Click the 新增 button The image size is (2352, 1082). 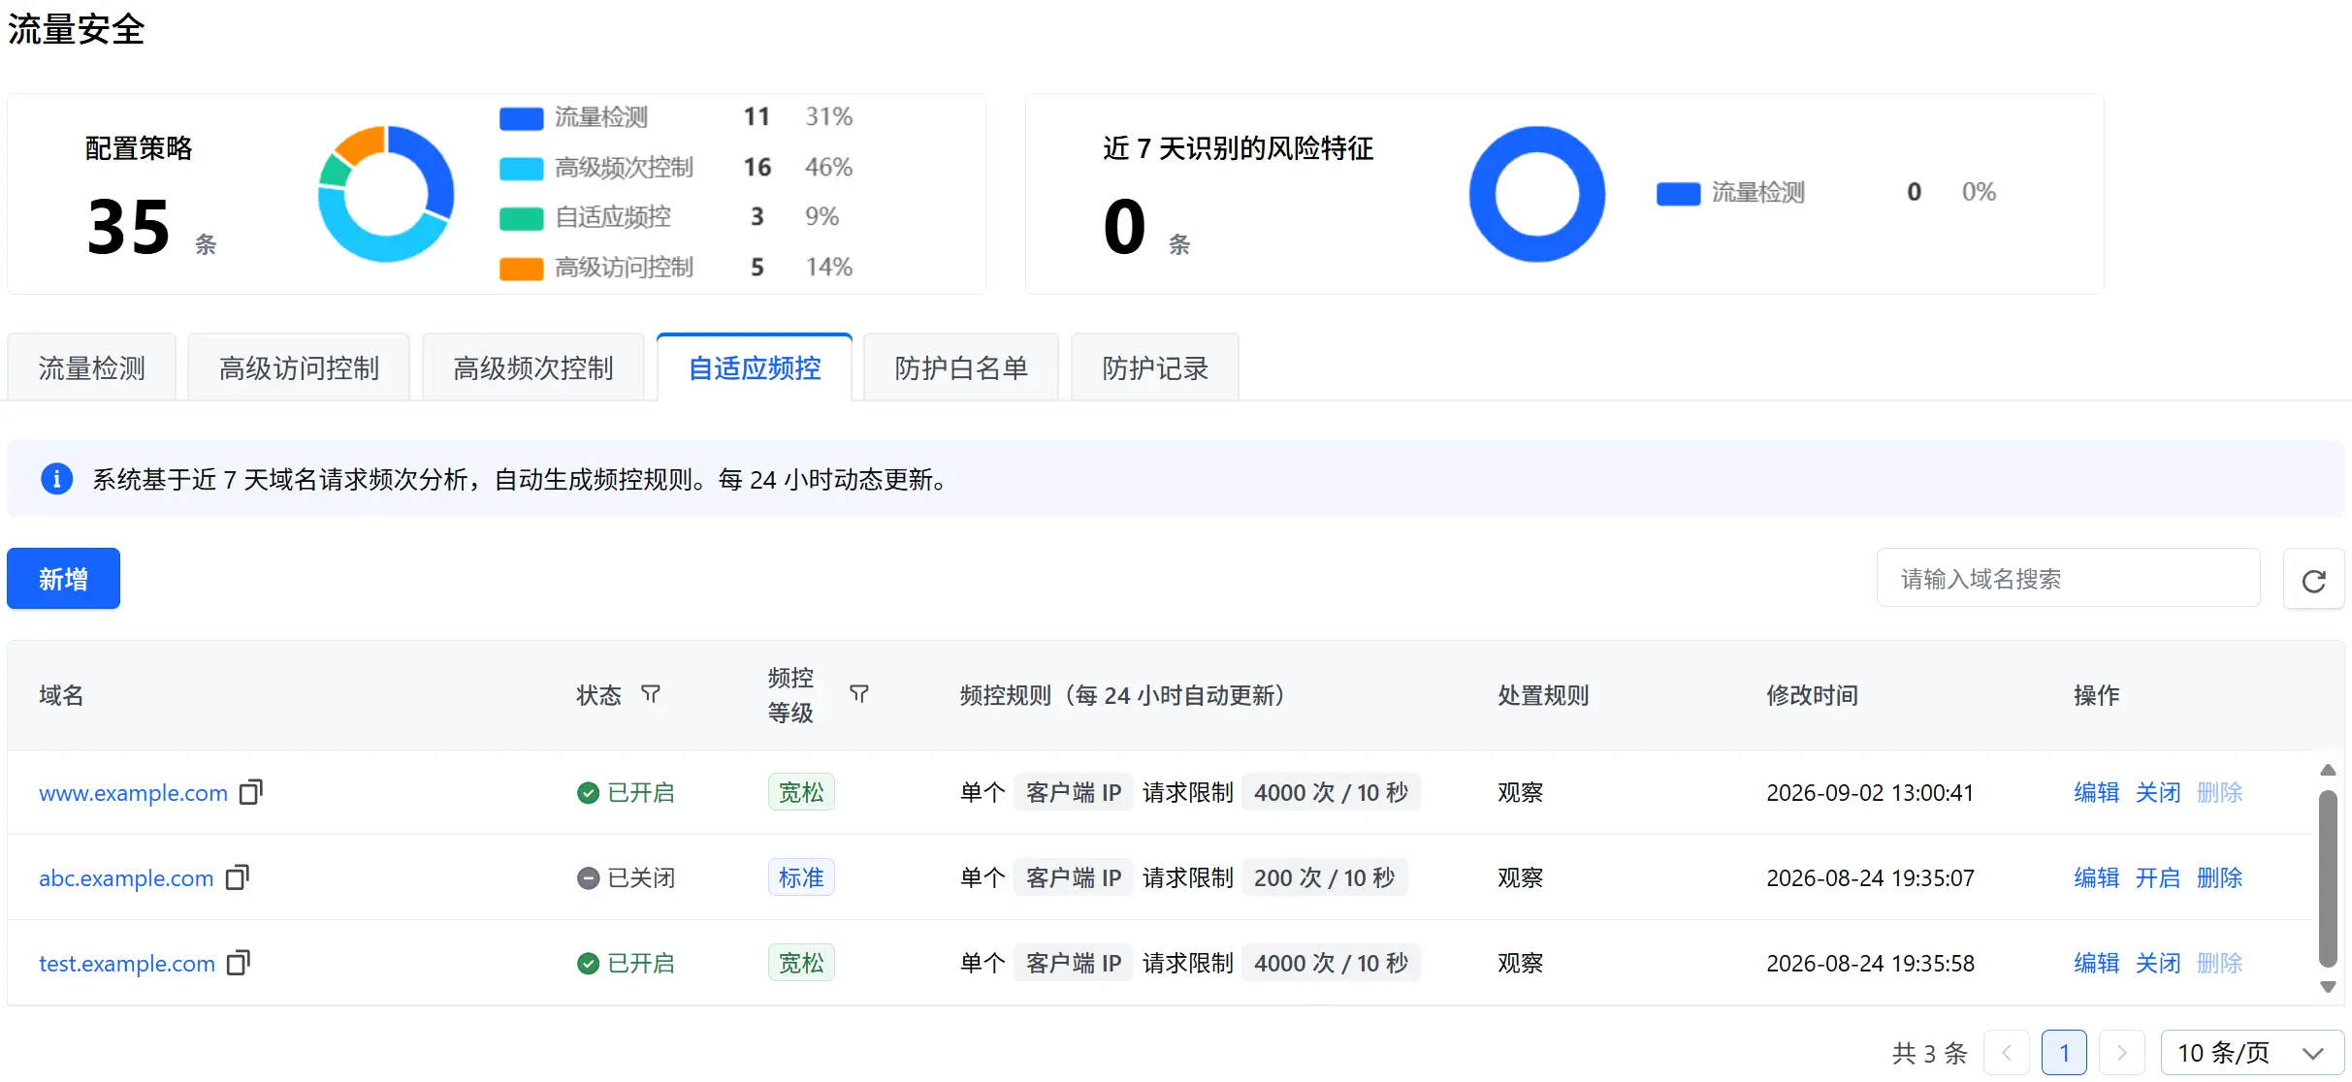coord(63,579)
